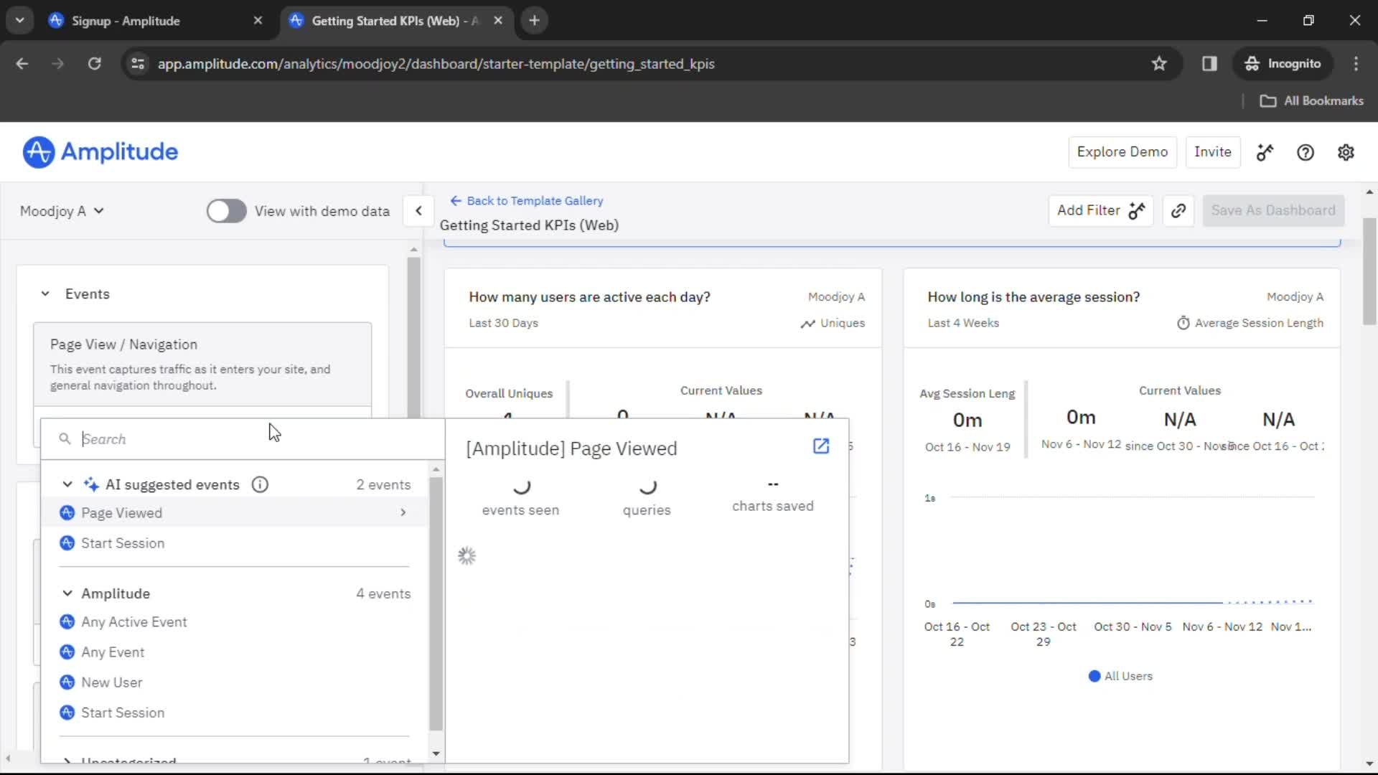Image resolution: width=1378 pixels, height=775 pixels.
Task: Click the Average Session Length clock icon
Action: (x=1184, y=323)
